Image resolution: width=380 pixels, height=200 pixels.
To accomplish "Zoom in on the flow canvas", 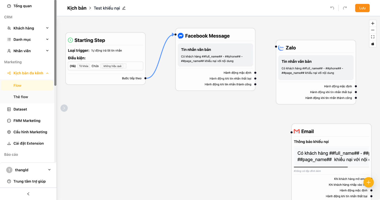I will pyautogui.click(x=373, y=23).
